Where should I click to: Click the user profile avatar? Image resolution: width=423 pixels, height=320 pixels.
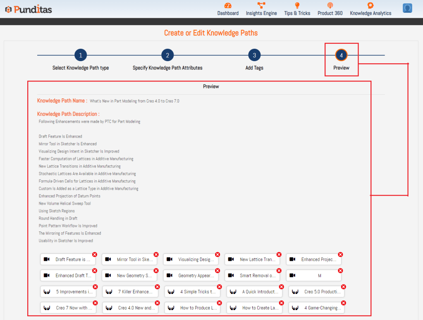[407, 8]
